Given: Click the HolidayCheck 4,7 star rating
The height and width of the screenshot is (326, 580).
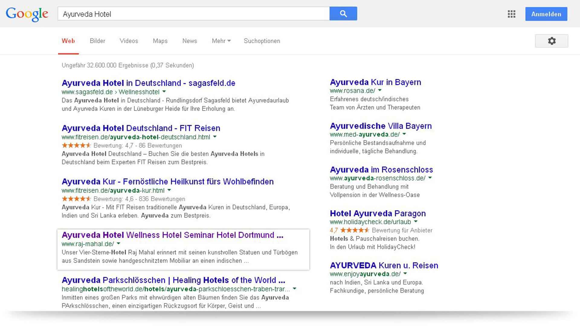Looking at the screenshot, I should (x=355, y=230).
